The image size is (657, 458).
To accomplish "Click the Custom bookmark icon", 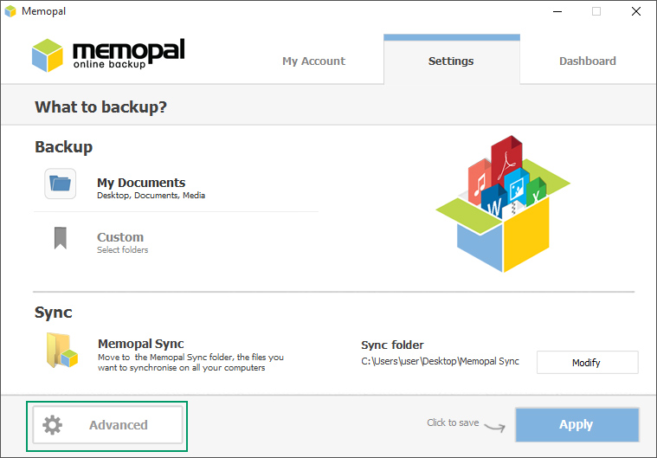I will pyautogui.click(x=61, y=238).
